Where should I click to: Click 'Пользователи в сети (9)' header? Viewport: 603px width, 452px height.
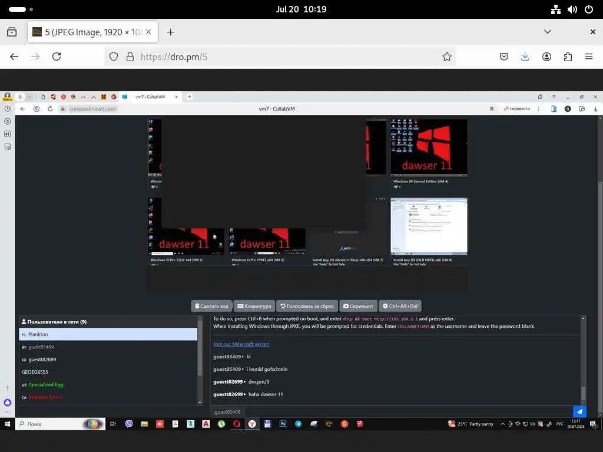coord(54,322)
